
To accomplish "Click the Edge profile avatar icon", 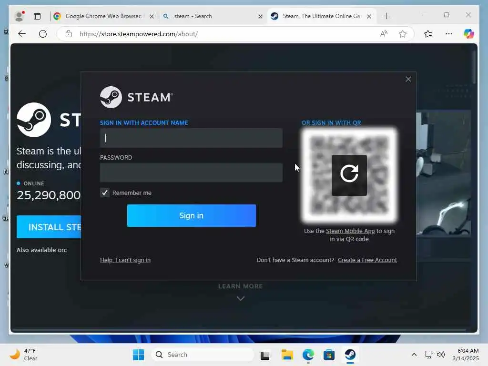I will click(20, 16).
